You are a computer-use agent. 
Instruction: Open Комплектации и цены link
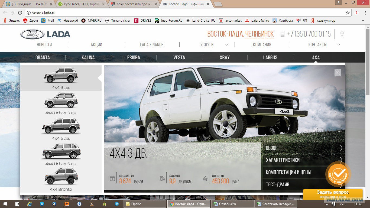point(304,172)
